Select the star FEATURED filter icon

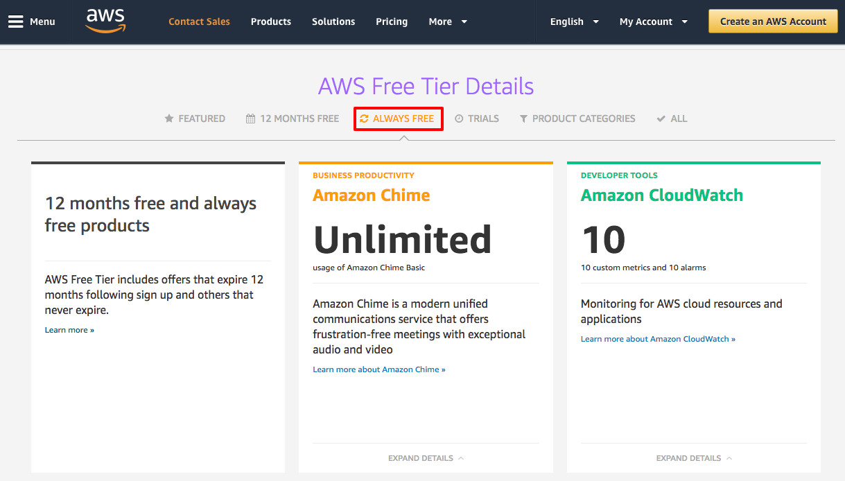click(168, 118)
